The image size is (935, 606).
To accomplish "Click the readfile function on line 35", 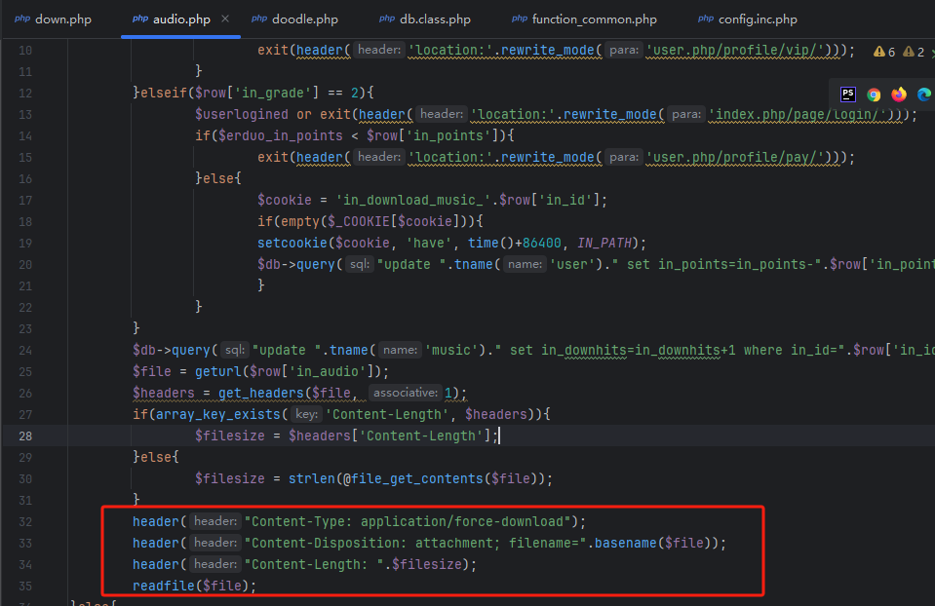I will [164, 586].
